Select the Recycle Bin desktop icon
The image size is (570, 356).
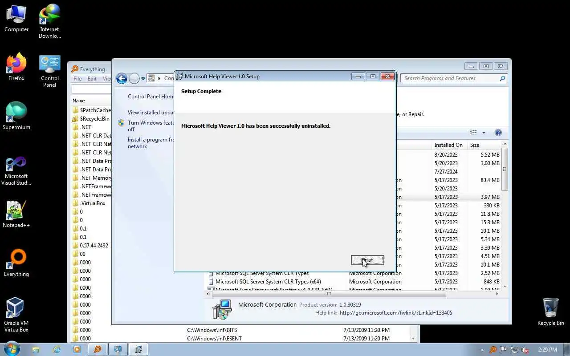(x=551, y=312)
